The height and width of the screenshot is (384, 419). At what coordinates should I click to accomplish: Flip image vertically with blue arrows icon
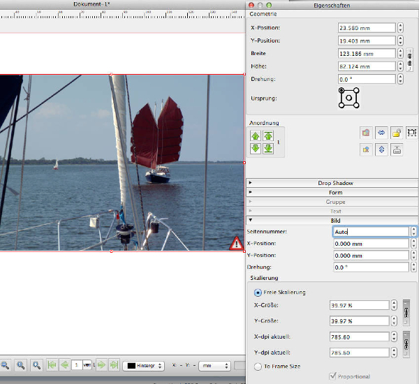(381, 149)
